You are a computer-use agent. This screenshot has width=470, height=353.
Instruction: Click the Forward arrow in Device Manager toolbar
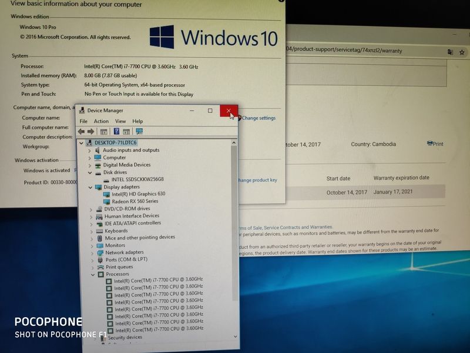point(90,131)
